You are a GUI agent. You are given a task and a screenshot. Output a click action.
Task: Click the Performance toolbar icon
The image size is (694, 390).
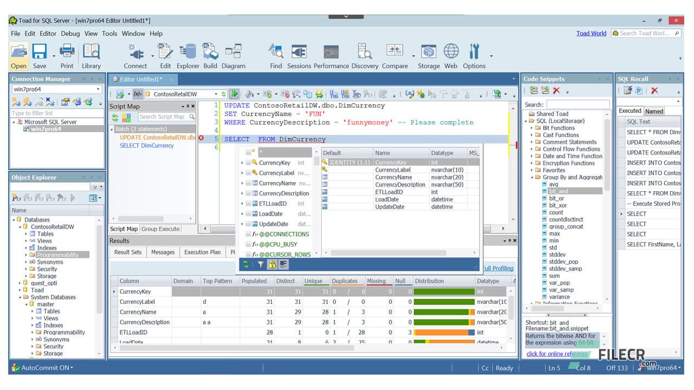click(x=331, y=54)
